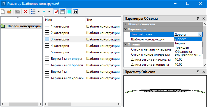Click Отгон в конце интервала value
The image size is (207, 107).
point(188,54)
